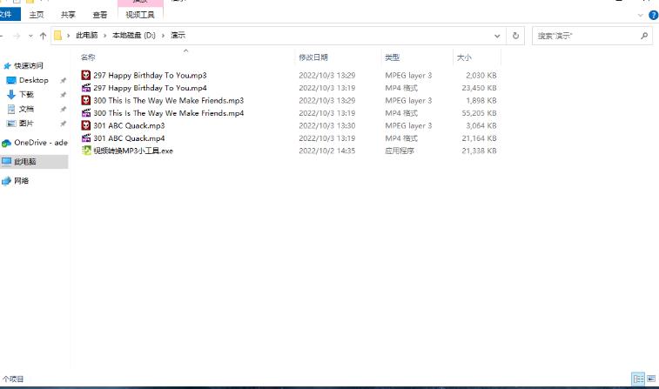659x389 pixels.
Task: Click the 应用程序 type cell
Action: (400, 151)
